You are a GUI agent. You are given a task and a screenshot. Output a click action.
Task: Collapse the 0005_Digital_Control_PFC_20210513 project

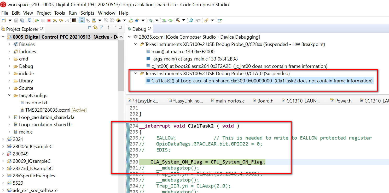(x=3, y=37)
